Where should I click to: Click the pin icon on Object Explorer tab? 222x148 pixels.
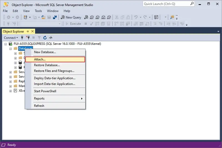click(x=28, y=31)
